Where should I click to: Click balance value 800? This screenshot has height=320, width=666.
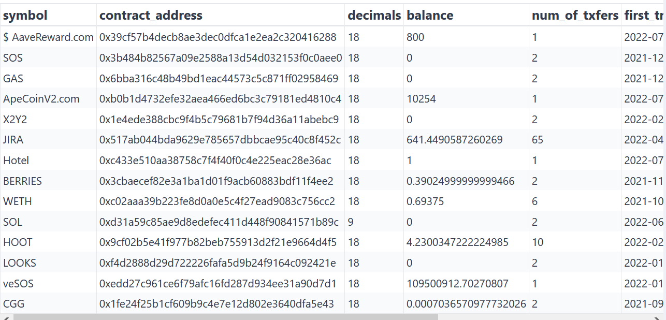click(415, 37)
